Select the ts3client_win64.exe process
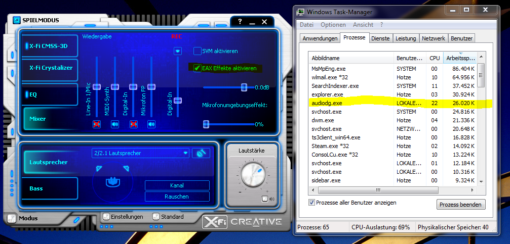 394,137
